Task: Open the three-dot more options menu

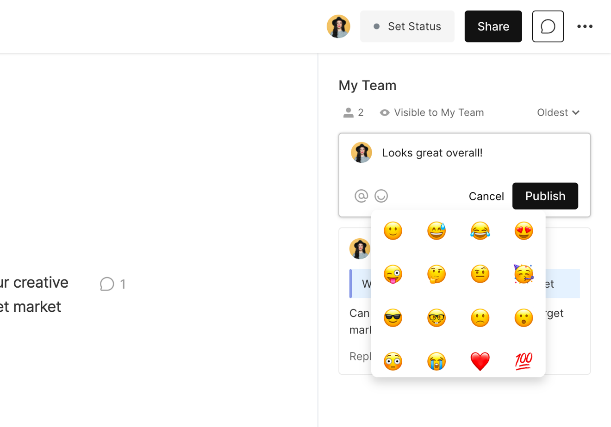Action: tap(585, 26)
